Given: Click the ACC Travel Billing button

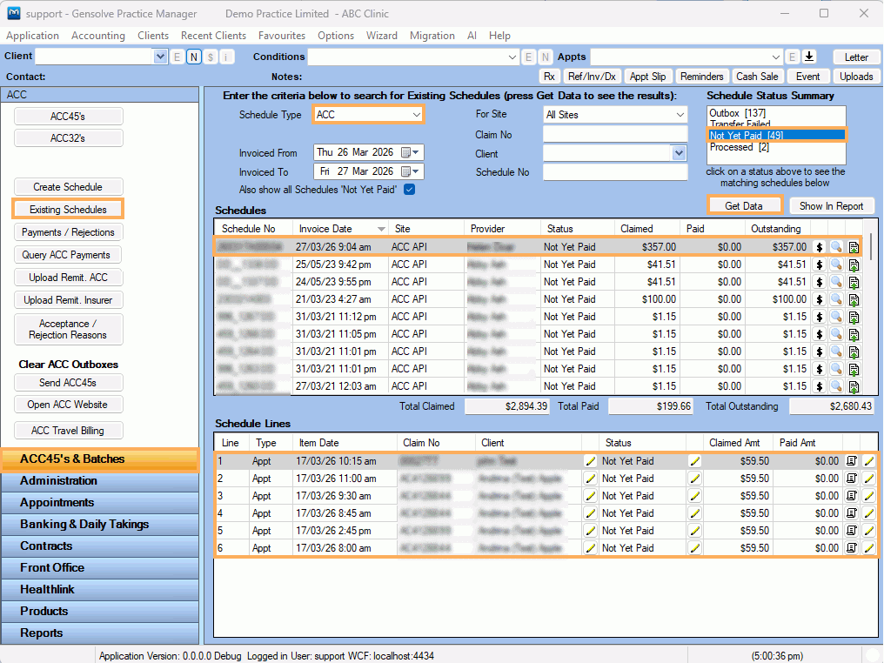Looking at the screenshot, I should point(68,430).
